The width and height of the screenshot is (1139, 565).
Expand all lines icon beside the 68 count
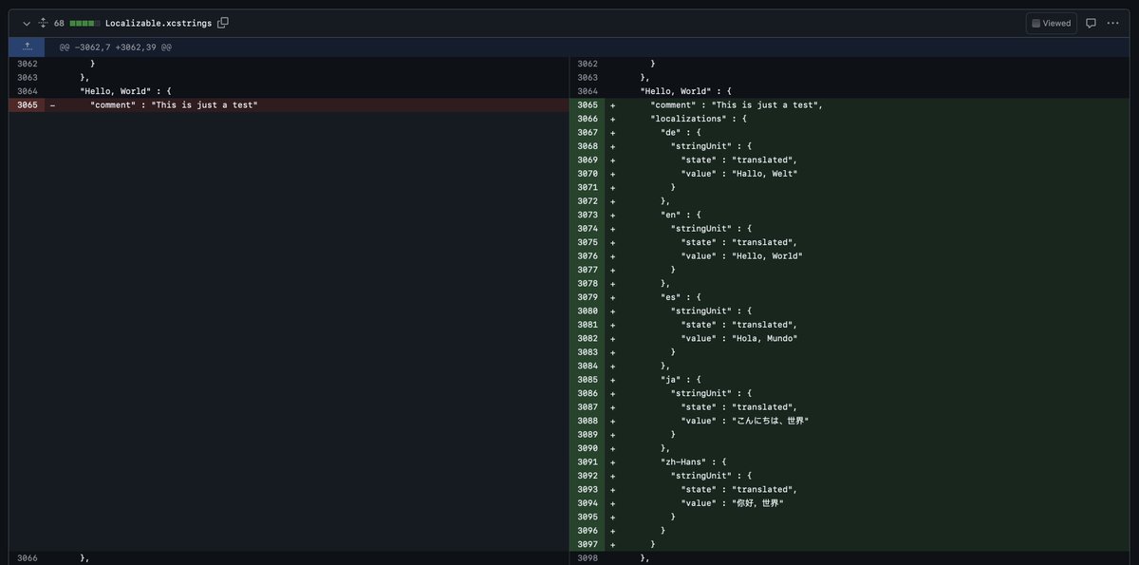43,23
